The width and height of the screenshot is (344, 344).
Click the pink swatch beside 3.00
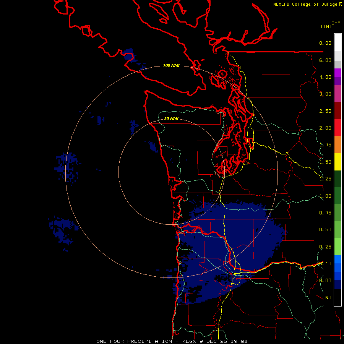click(x=338, y=94)
